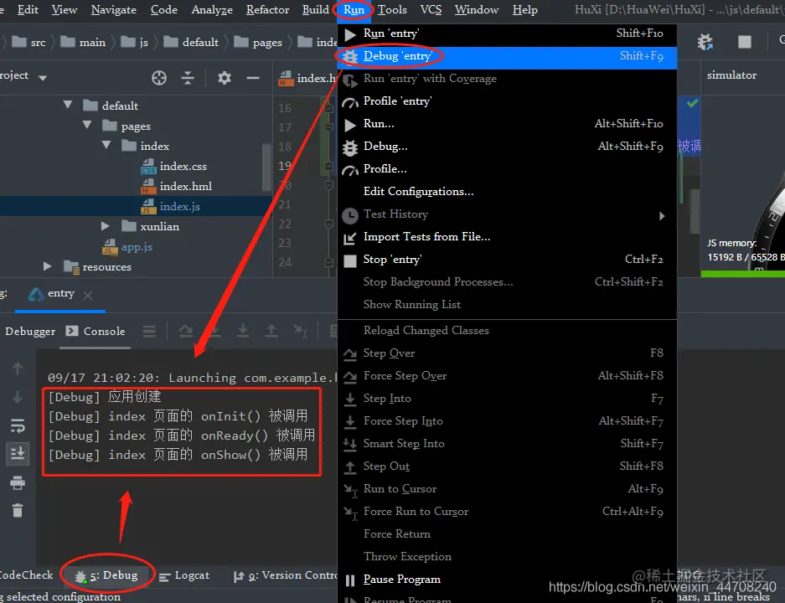The width and height of the screenshot is (785, 603).
Task: Click gutter fold marker at line 16
Action: click(x=329, y=108)
